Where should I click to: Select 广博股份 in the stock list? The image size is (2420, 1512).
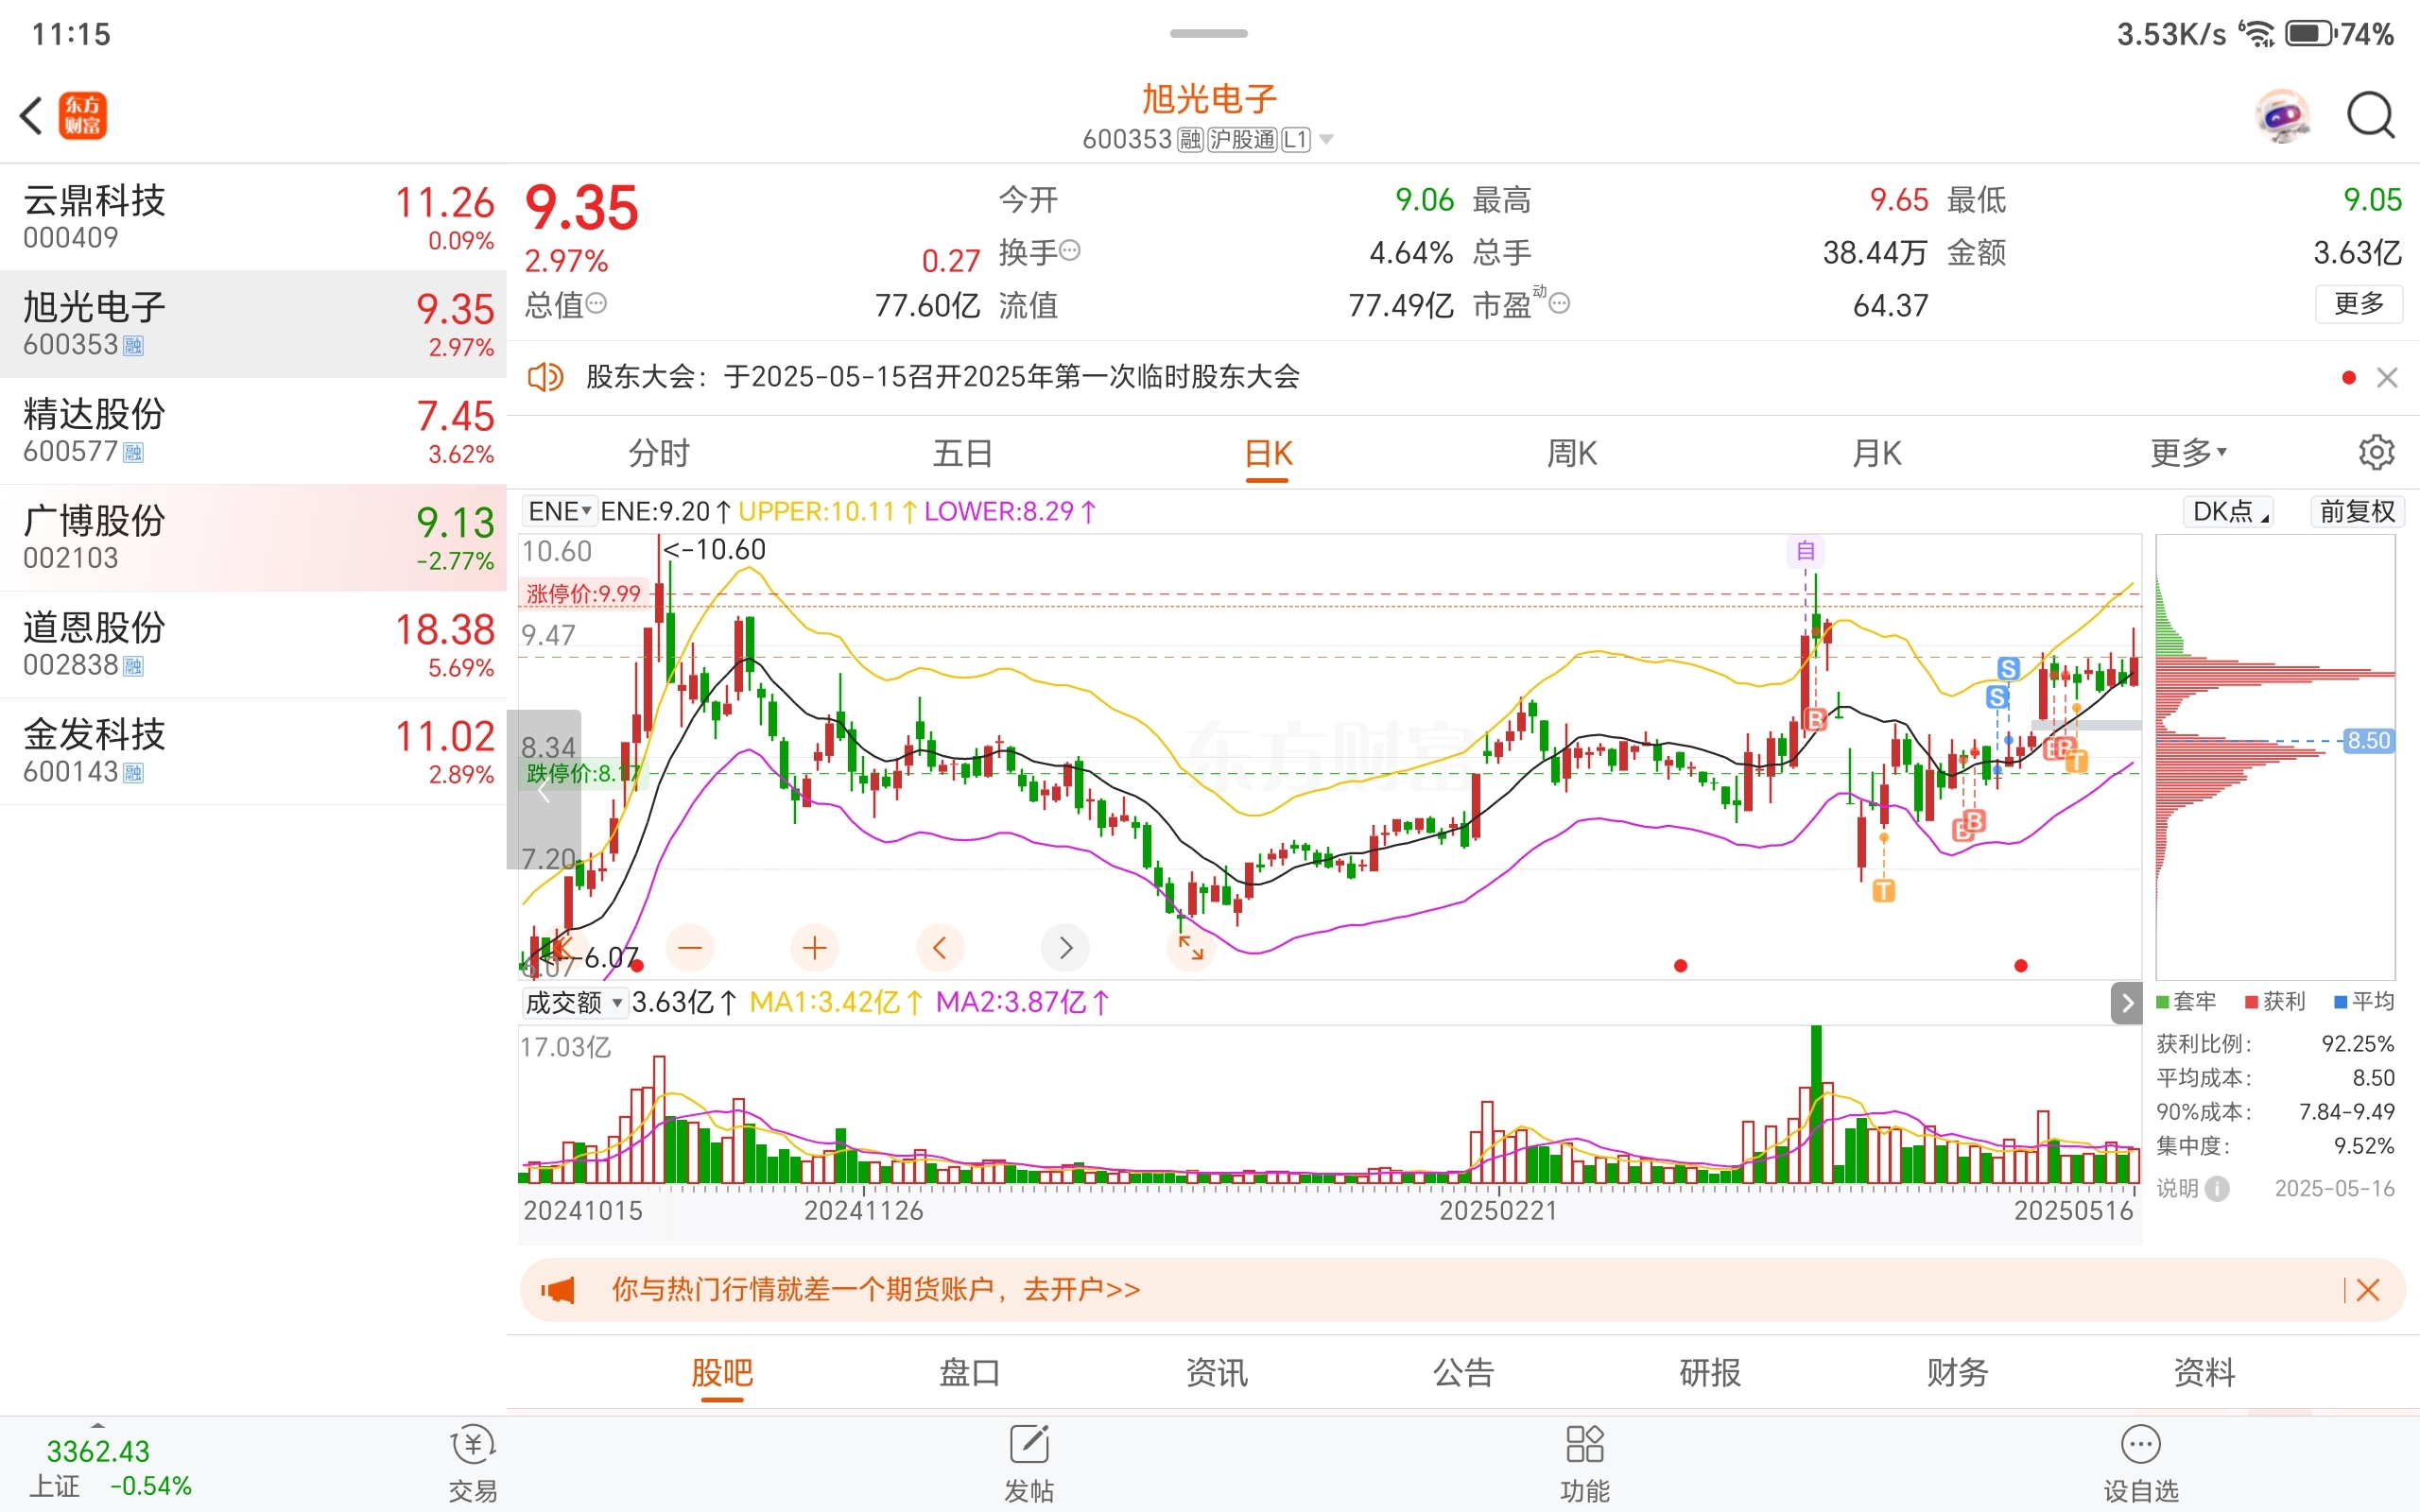[253, 538]
